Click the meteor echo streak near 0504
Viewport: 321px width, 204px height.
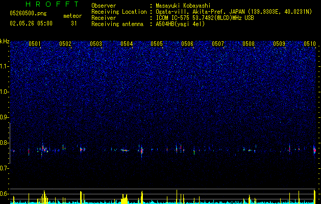pos(125,150)
